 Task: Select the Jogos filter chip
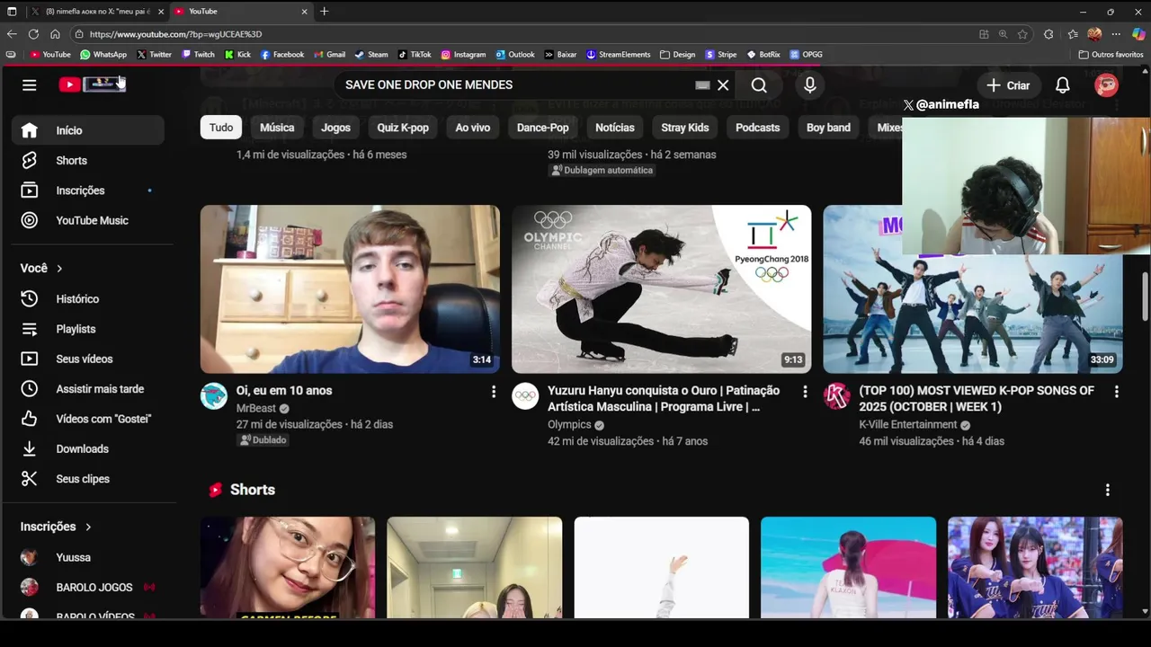point(335,128)
